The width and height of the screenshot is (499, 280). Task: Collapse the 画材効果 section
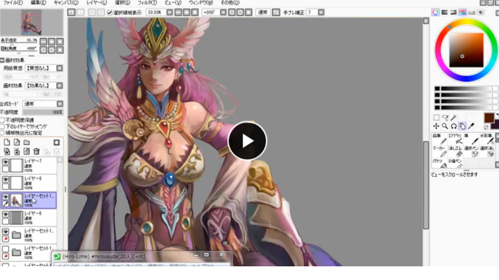[2, 60]
